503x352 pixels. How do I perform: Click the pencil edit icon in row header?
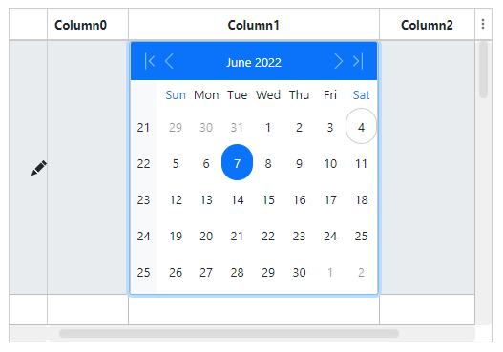(x=39, y=168)
